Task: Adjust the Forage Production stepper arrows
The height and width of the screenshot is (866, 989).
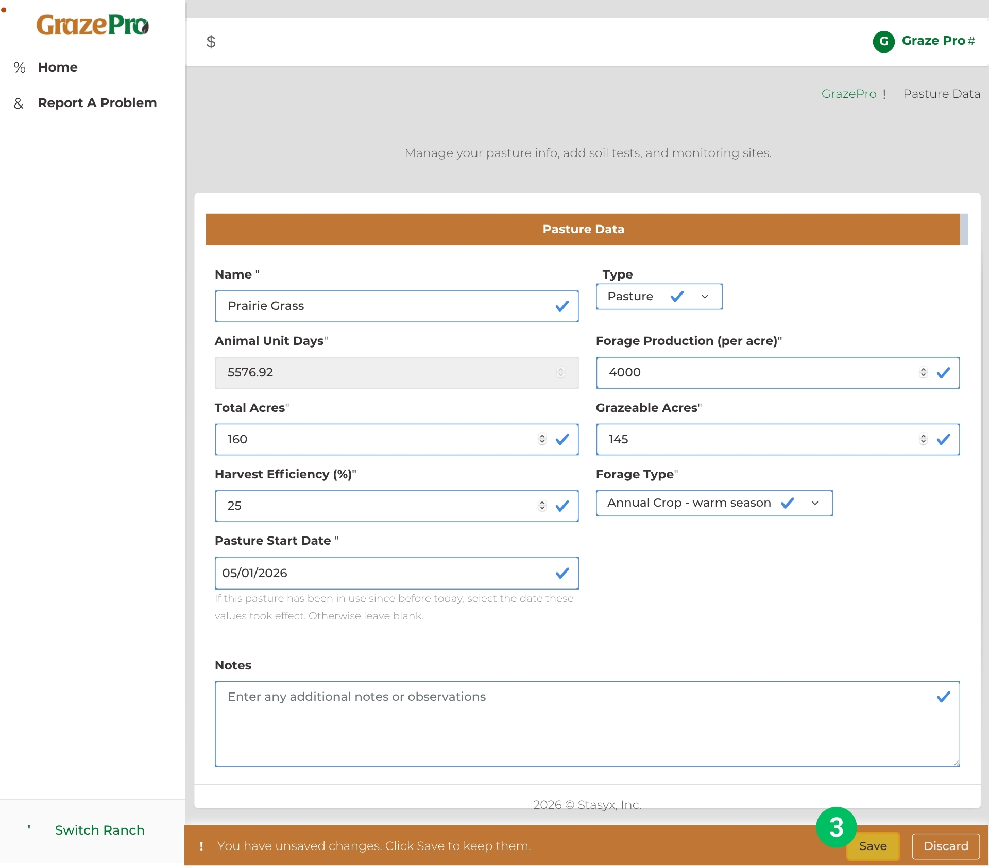Action: (x=923, y=372)
